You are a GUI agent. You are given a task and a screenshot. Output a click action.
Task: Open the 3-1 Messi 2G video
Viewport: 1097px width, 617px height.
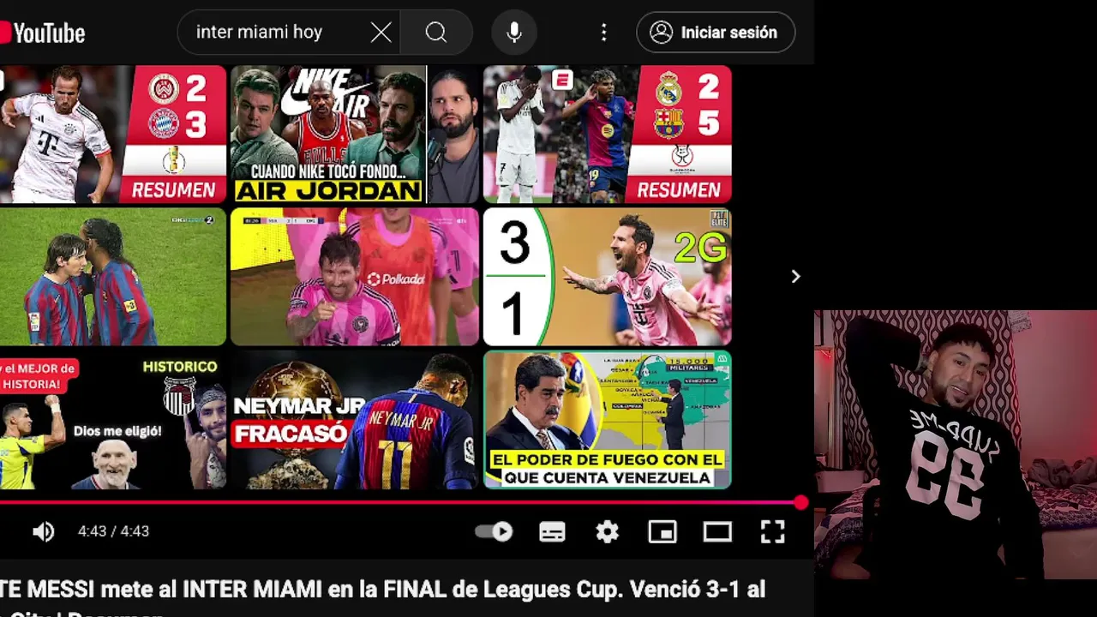coord(608,277)
